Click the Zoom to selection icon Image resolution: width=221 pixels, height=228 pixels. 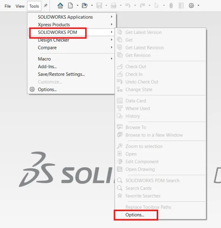tap(120, 146)
